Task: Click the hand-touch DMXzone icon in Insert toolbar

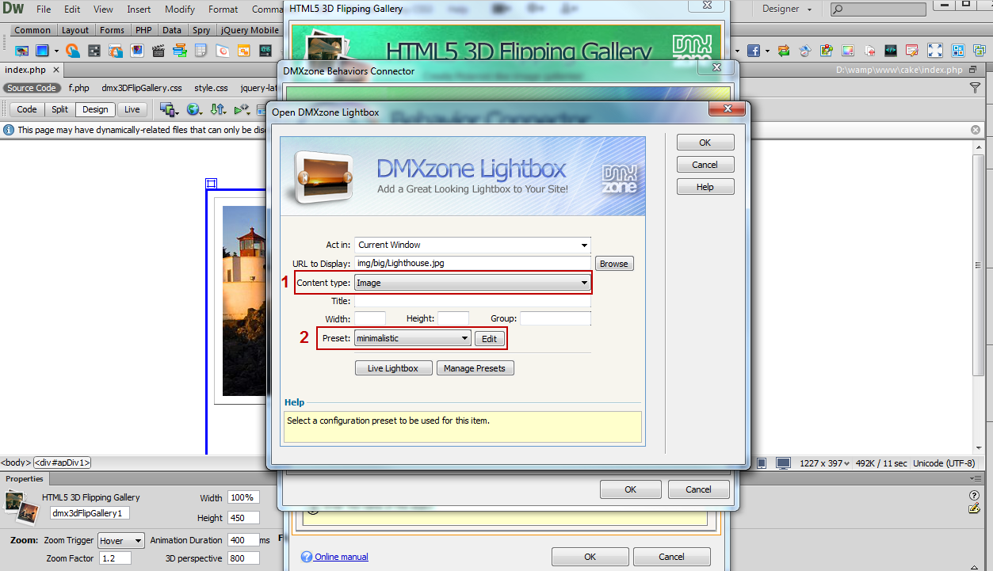Action: [x=73, y=50]
